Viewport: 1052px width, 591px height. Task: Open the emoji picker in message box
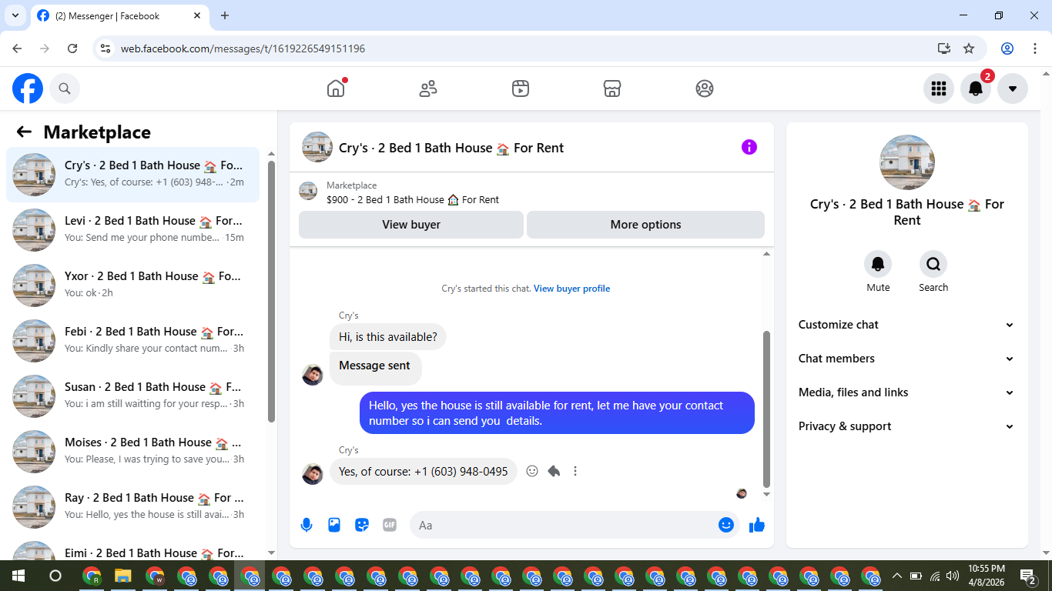725,525
